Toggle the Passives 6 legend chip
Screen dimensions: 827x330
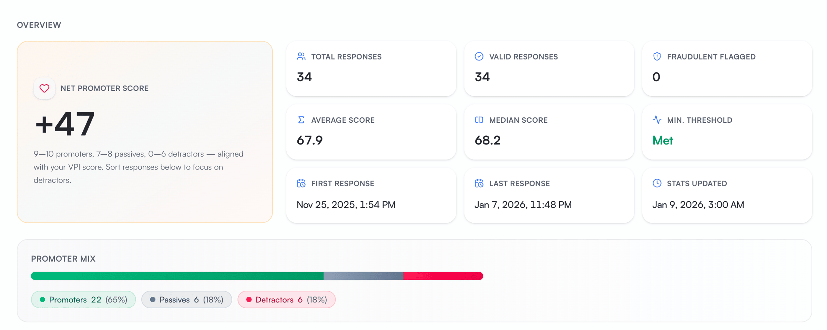(x=186, y=299)
